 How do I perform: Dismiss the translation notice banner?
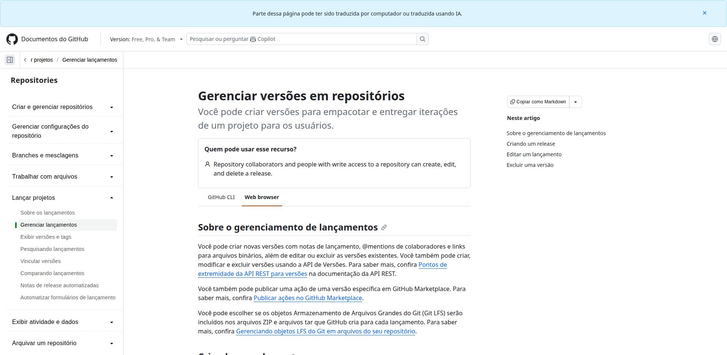pyautogui.click(x=705, y=13)
